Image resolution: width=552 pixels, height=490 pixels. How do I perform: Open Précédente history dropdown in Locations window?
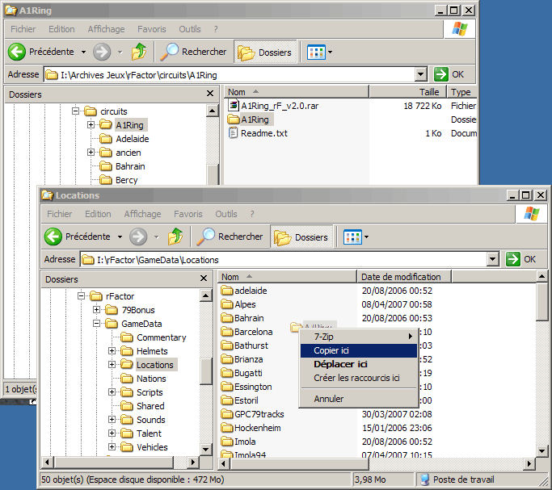coord(120,237)
